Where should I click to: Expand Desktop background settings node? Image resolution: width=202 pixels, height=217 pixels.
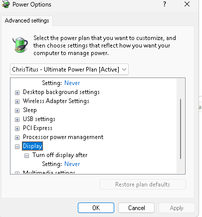tap(17, 92)
